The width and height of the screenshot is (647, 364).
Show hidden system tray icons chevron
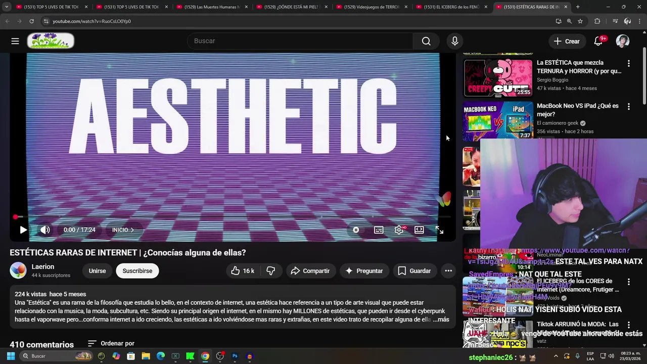556,356
